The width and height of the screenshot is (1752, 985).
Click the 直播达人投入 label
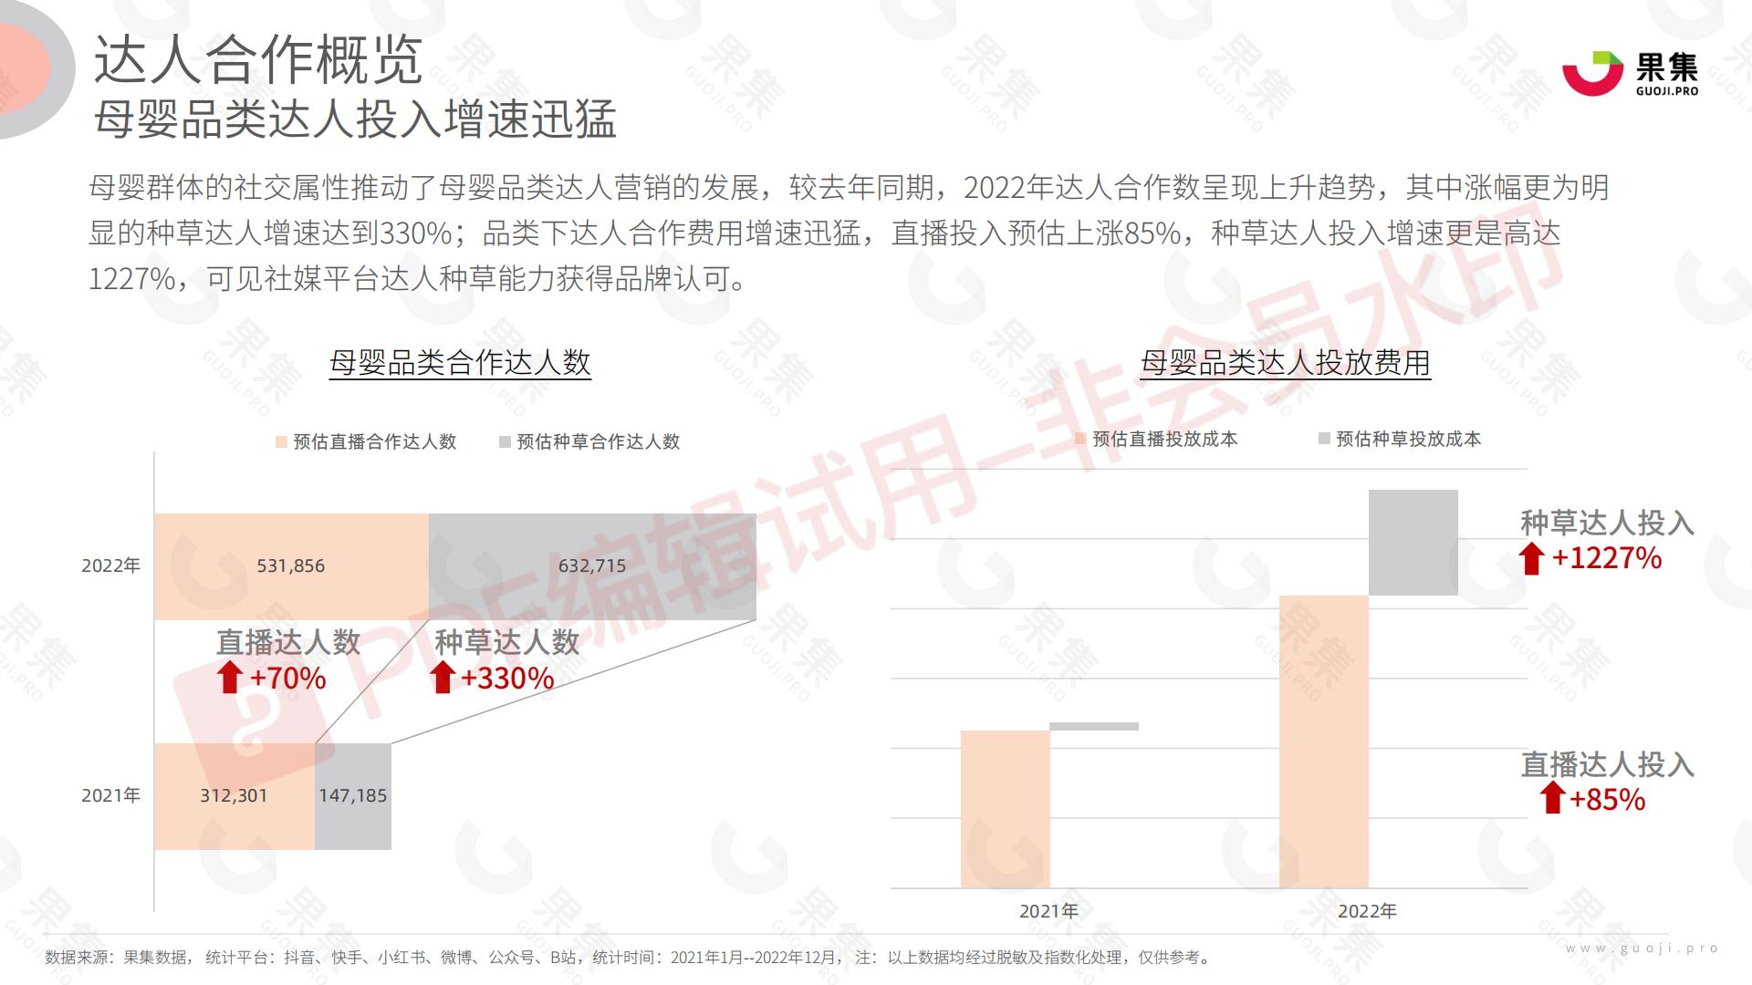point(1608,764)
